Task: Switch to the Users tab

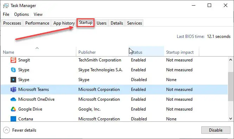Action: click(102, 23)
